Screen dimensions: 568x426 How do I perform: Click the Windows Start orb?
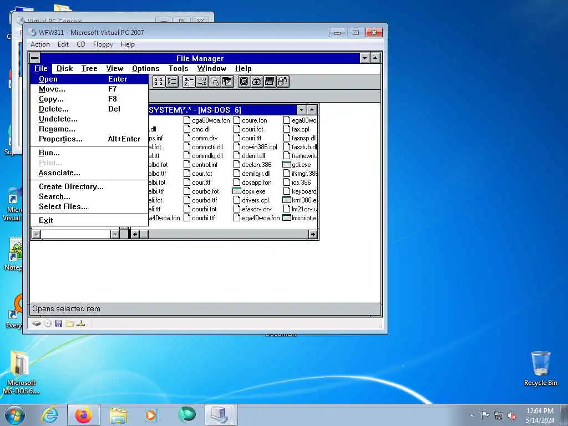15,415
